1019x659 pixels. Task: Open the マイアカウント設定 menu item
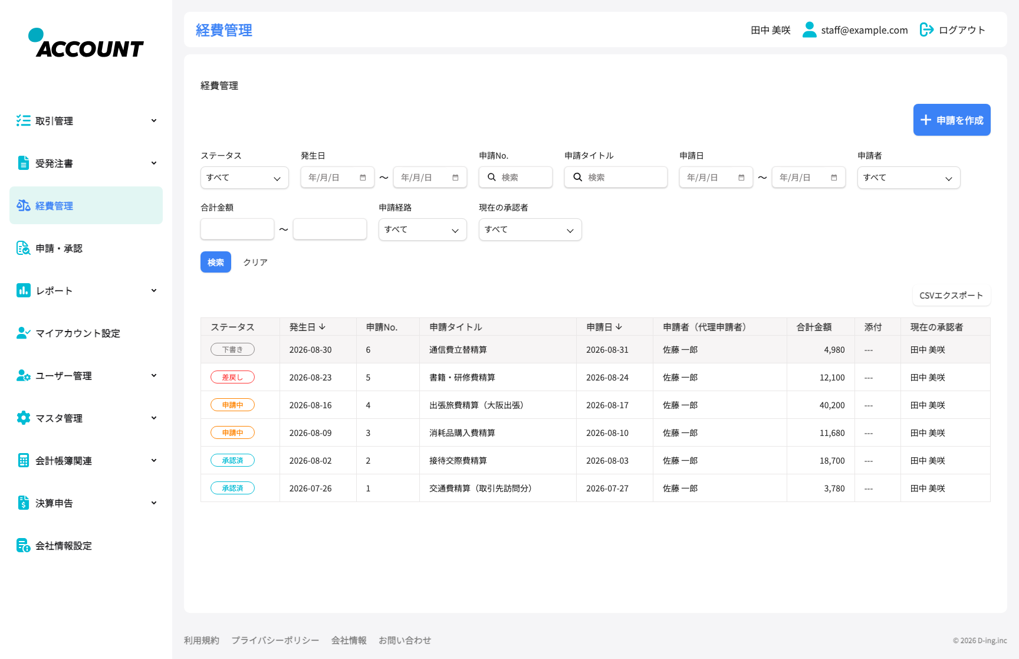pos(86,333)
